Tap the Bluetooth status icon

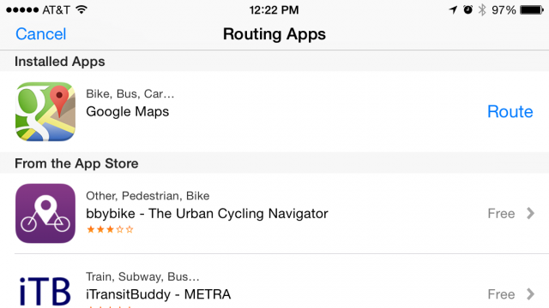(482, 9)
